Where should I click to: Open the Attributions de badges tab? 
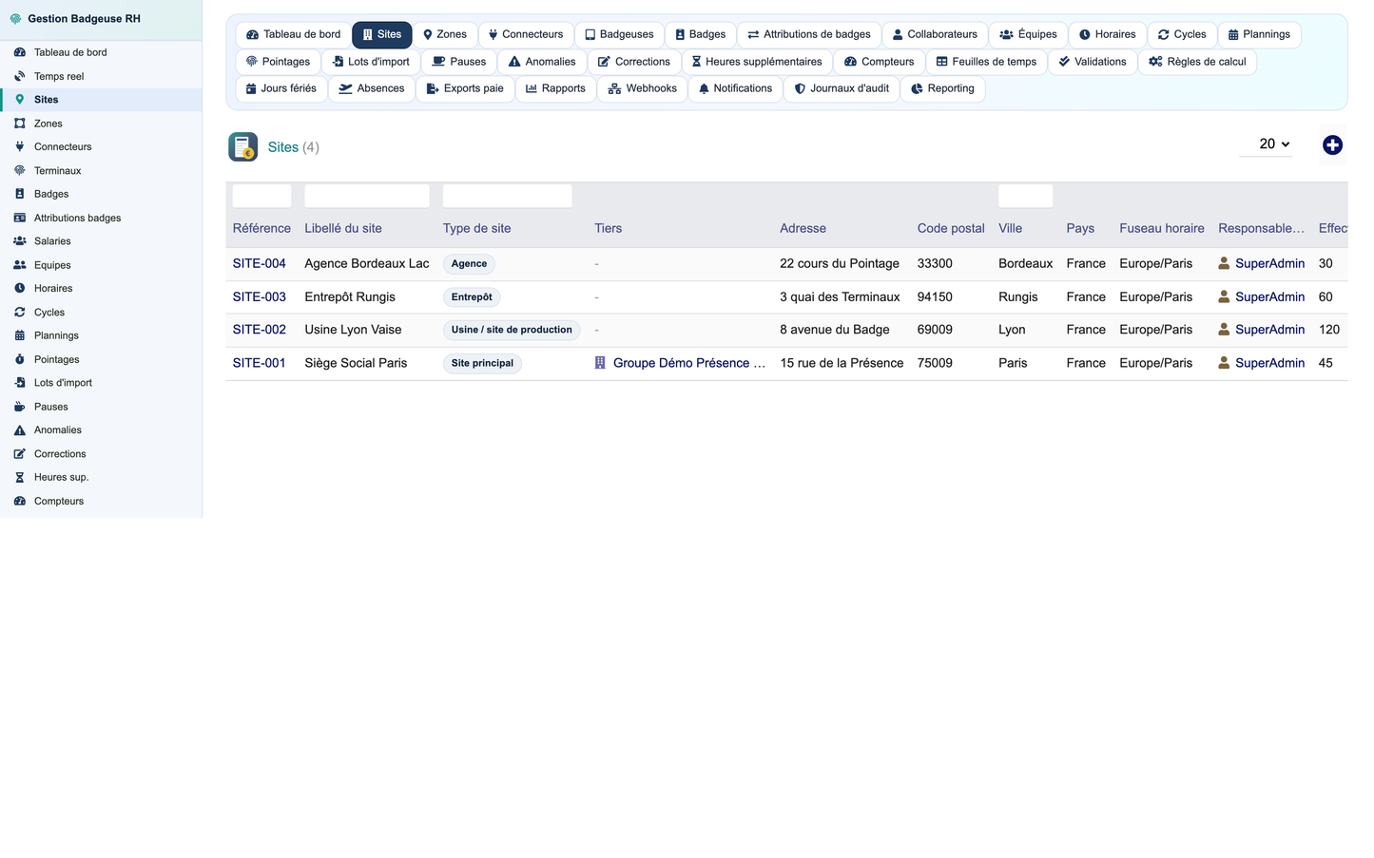point(809,34)
